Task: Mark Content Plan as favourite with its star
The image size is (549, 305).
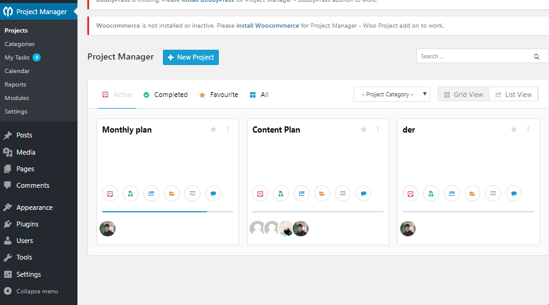Action: point(364,129)
